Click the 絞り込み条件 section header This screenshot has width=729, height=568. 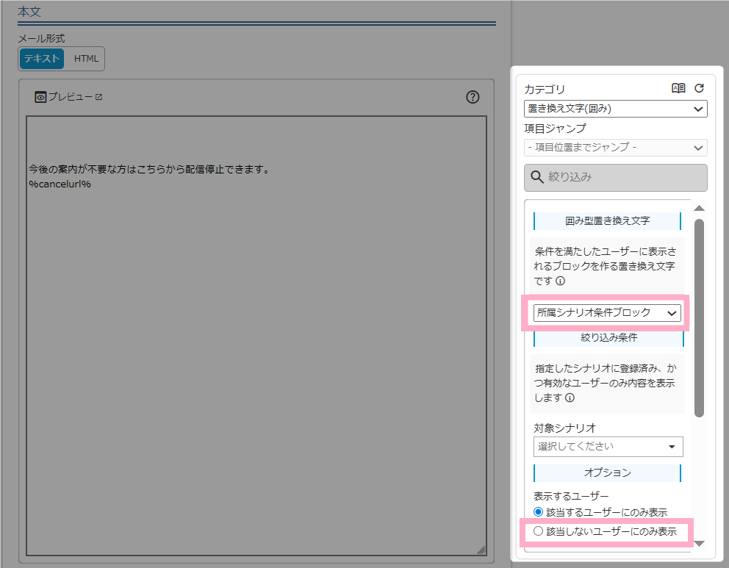click(608, 338)
